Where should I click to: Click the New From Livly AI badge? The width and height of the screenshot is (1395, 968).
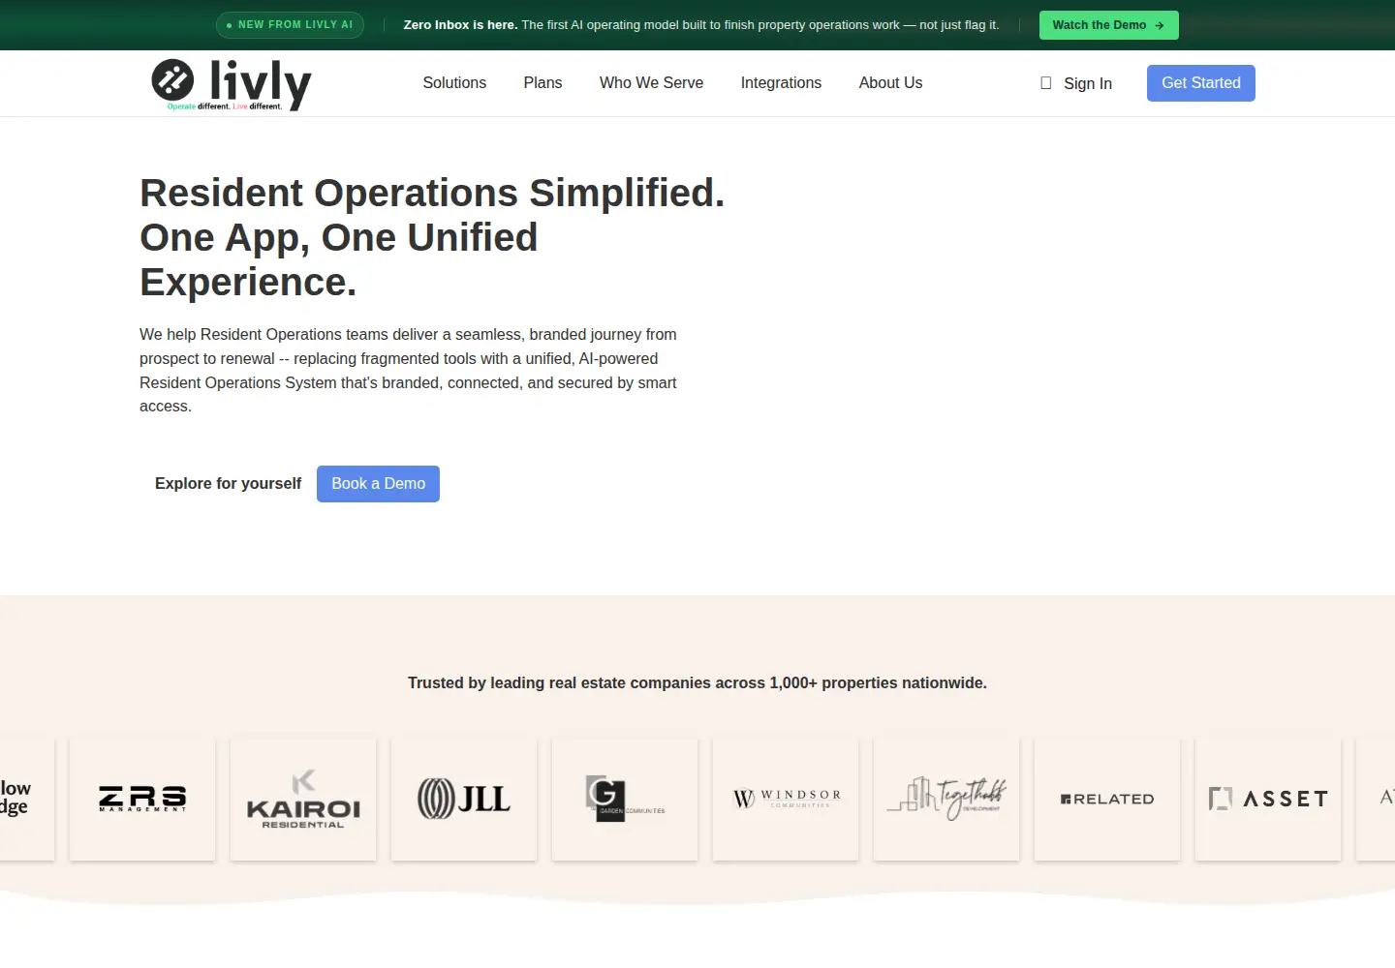pos(290,25)
